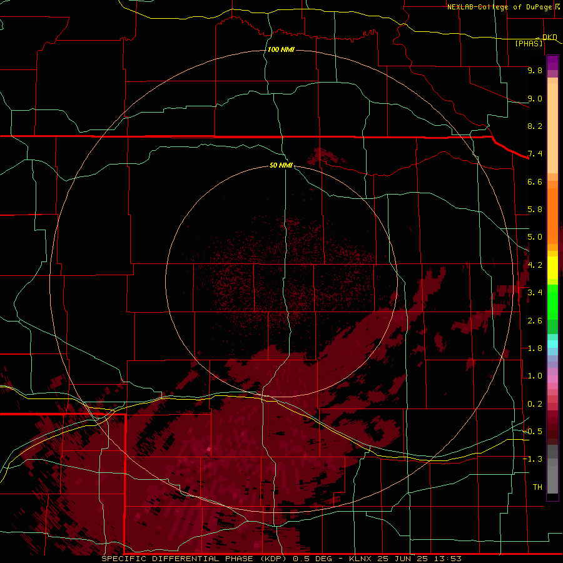Click the [PHAS] legend header
The width and height of the screenshot is (563, 563).
pyautogui.click(x=529, y=43)
